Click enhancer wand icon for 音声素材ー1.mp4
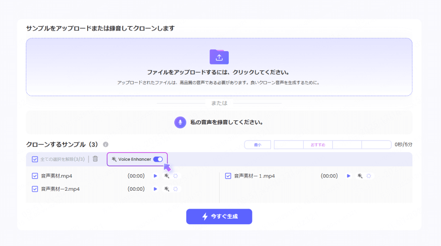This screenshot has height=246, width=441. (360, 176)
